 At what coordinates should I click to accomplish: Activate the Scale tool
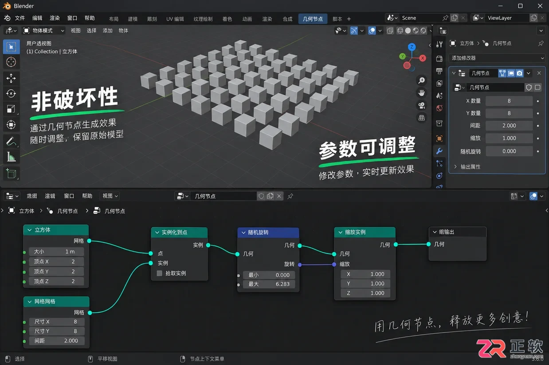coord(11,109)
